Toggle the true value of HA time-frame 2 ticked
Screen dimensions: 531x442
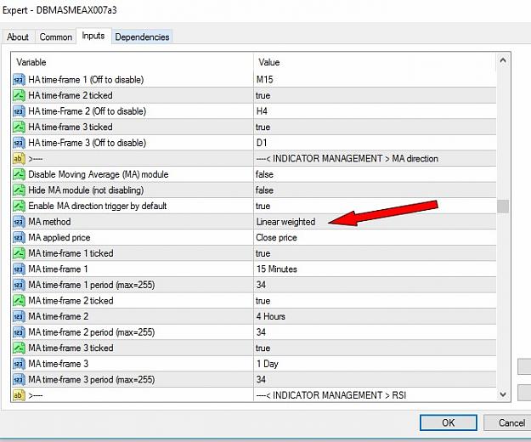(x=263, y=95)
